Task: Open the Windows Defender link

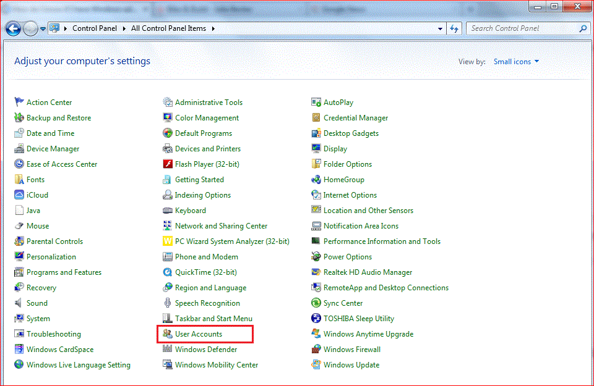Action: tap(206, 350)
